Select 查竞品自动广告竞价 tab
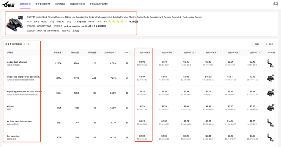The image size is (281, 147). (99, 4)
